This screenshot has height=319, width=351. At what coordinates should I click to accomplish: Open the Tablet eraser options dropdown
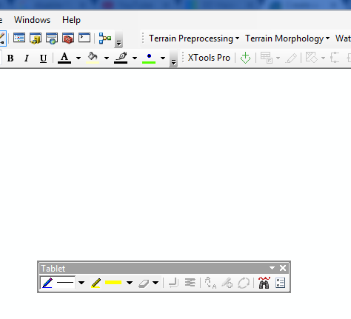[x=156, y=283]
